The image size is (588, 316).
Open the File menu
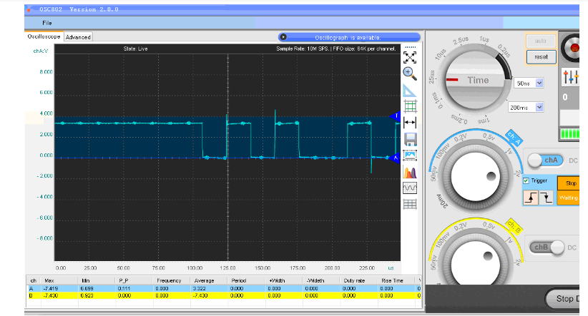click(x=47, y=23)
